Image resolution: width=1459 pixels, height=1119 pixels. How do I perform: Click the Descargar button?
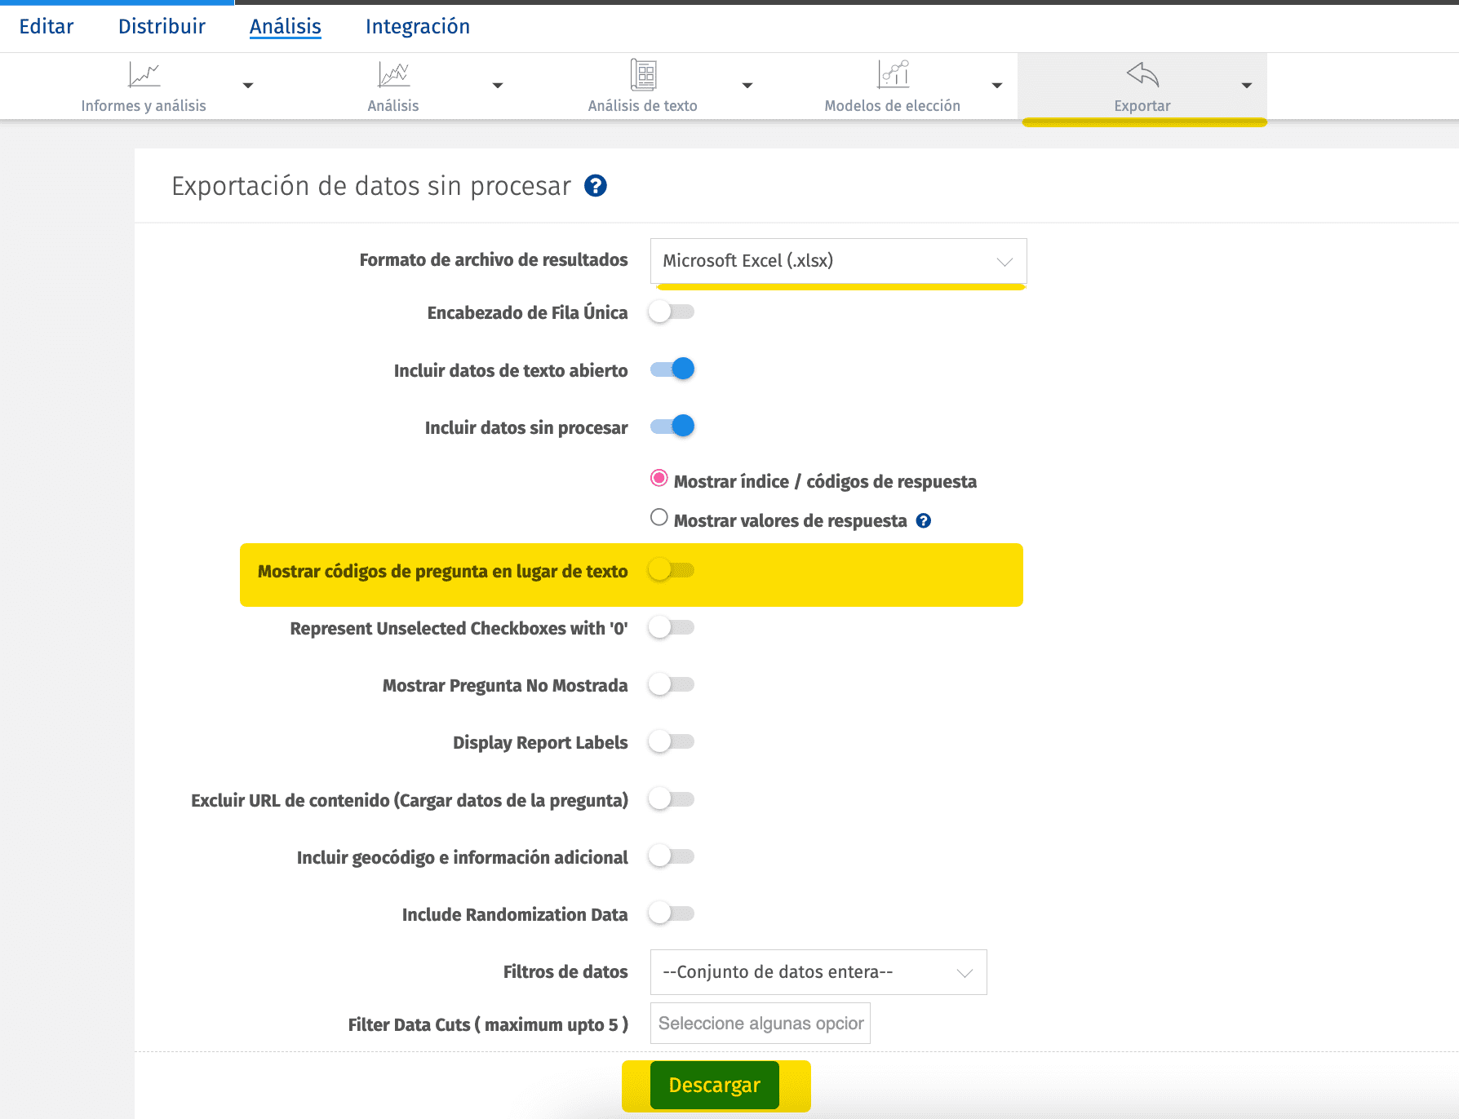pyautogui.click(x=713, y=1085)
